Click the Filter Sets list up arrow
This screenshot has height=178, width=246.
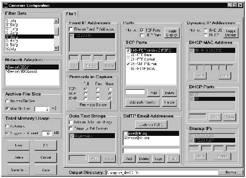coord(56,21)
